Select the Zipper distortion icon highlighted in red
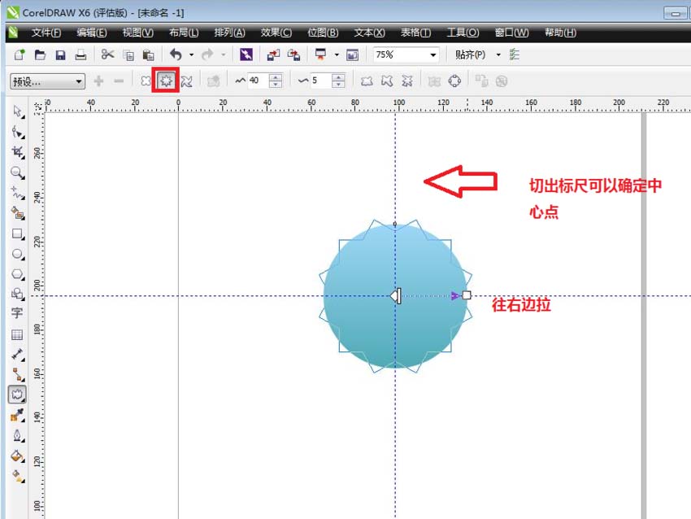The width and height of the screenshot is (691, 519). (x=166, y=80)
